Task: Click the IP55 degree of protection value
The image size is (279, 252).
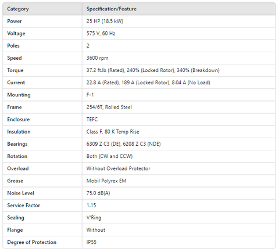Action: click(91, 242)
